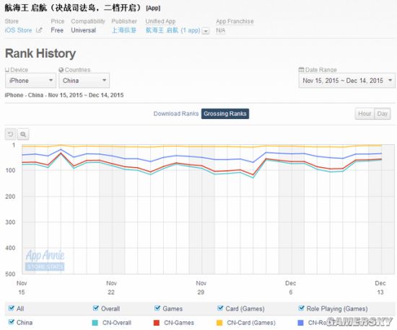397x330 pixels.
Task: Select the Grossing Ranks tab
Action: 225,114
